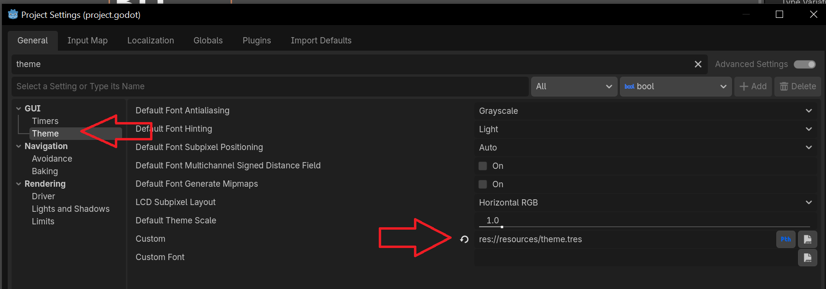Screen dimensions: 826x289
Task: Switch to the Globals tab
Action: pyautogui.click(x=208, y=41)
